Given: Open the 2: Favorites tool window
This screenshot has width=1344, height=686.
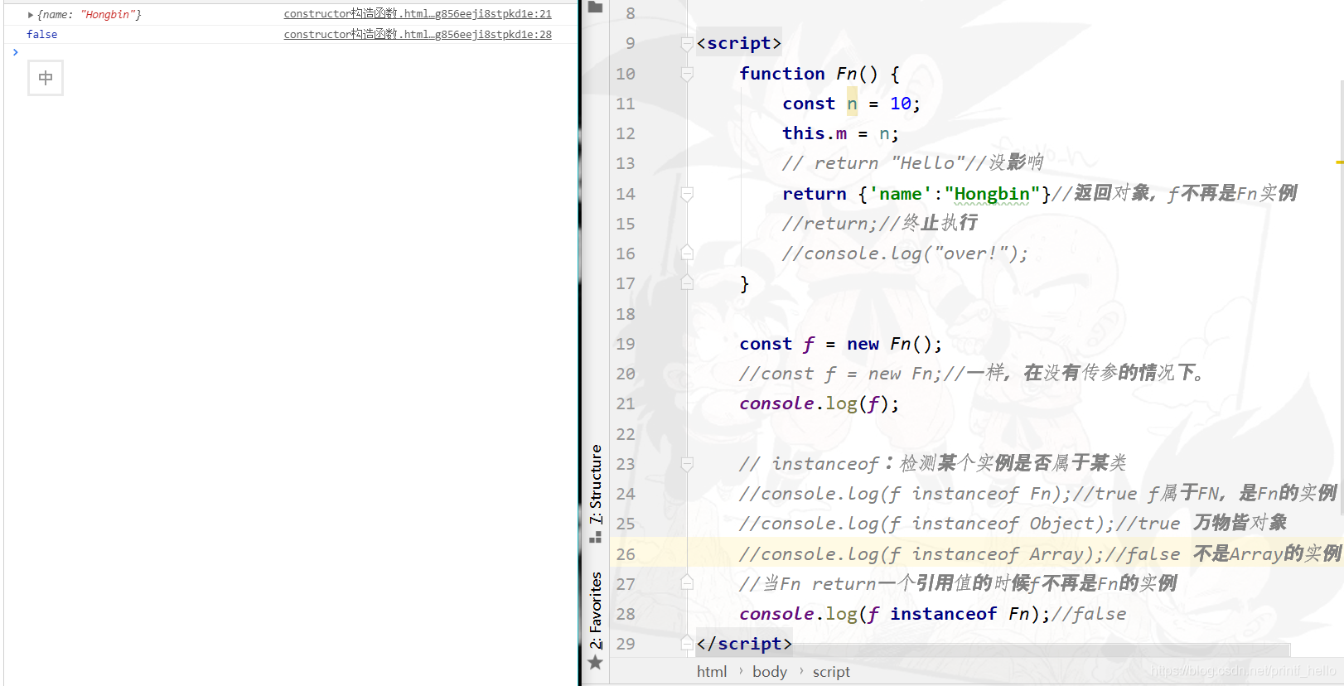Looking at the screenshot, I should tap(595, 611).
